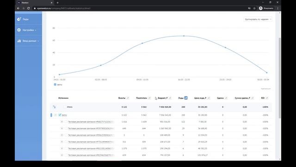296x167 pixels.
Task: Click the chart icon next to Сумма сделок column
Action: coord(253,98)
